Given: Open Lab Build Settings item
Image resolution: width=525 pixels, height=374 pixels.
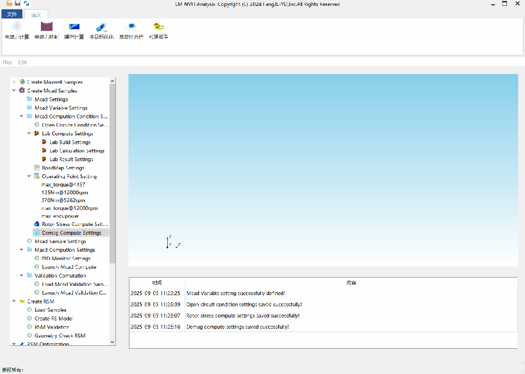Looking at the screenshot, I should tap(70, 142).
